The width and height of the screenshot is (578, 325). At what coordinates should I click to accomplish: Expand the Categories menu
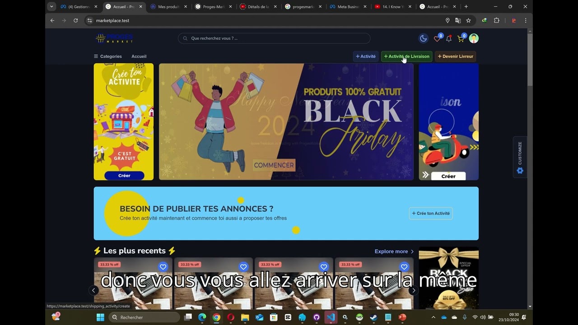click(108, 56)
